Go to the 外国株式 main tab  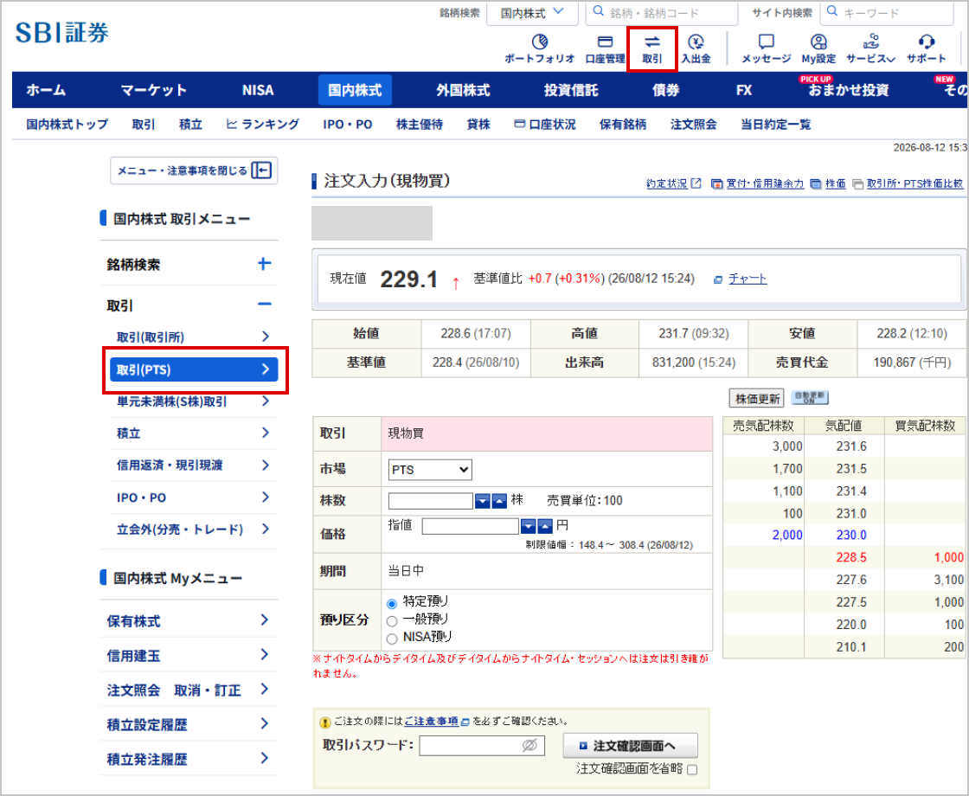pos(463,90)
